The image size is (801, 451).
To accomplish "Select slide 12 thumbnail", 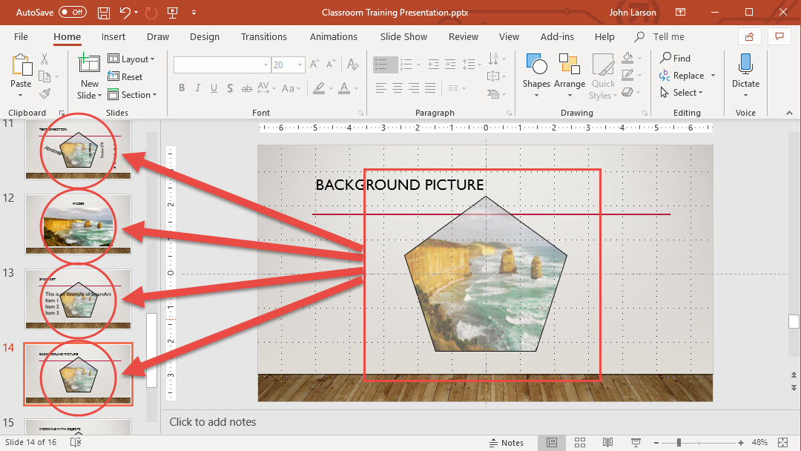I will pyautogui.click(x=78, y=224).
